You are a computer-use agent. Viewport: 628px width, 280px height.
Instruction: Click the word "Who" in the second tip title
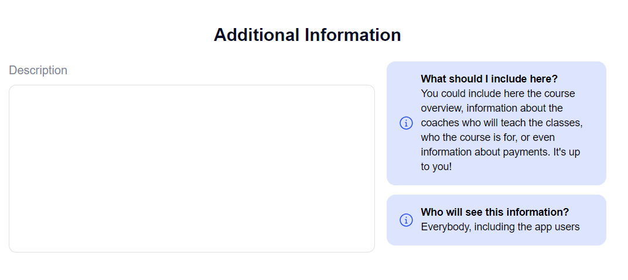pos(432,212)
